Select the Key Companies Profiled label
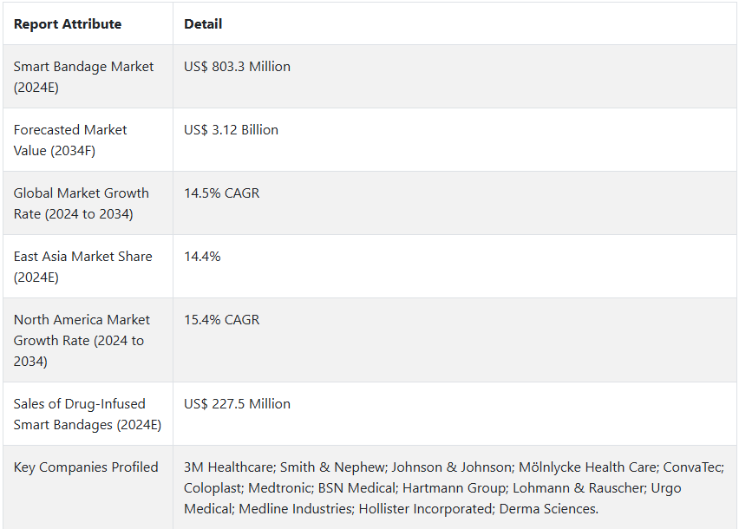 click(x=86, y=467)
